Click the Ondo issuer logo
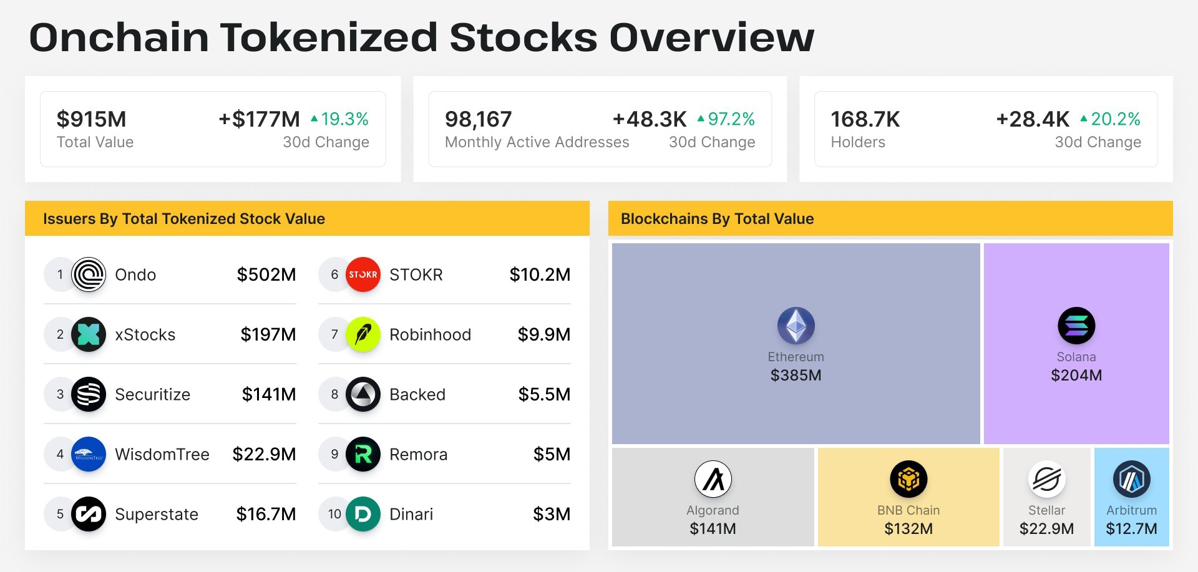 tap(89, 274)
